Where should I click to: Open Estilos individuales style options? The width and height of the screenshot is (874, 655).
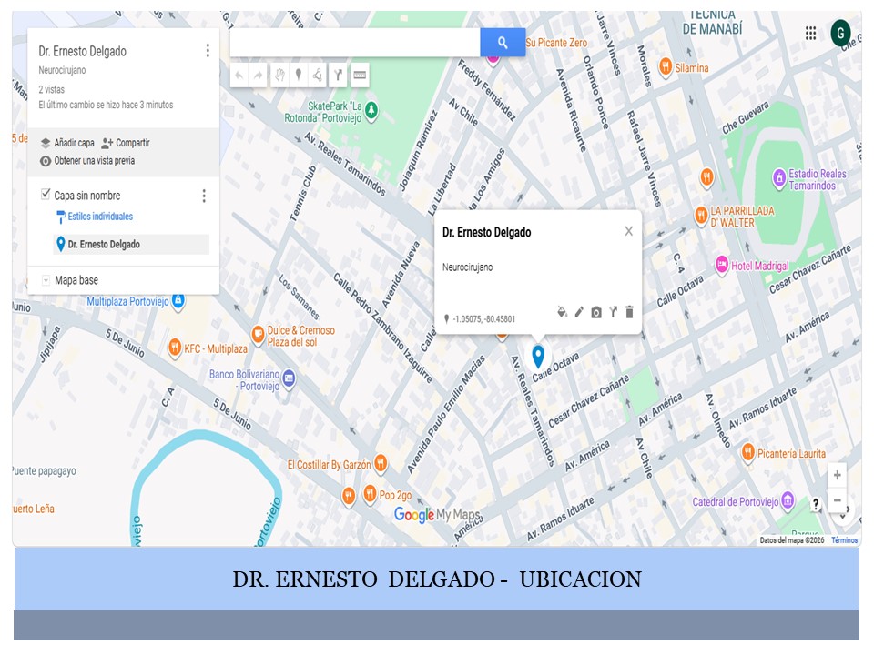(95, 217)
